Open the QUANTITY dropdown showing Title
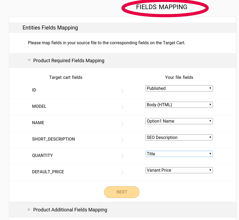Viewport: 239px width, 220px height. coord(179,154)
